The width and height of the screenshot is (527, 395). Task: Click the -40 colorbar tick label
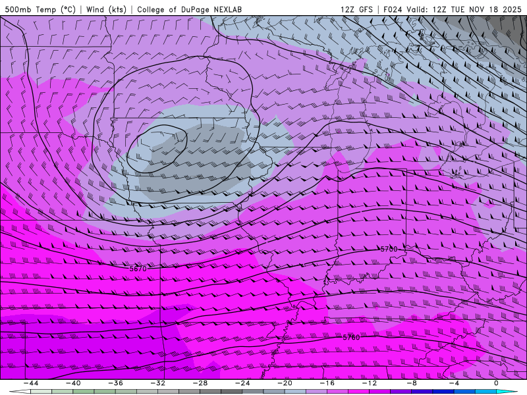[x=73, y=383]
